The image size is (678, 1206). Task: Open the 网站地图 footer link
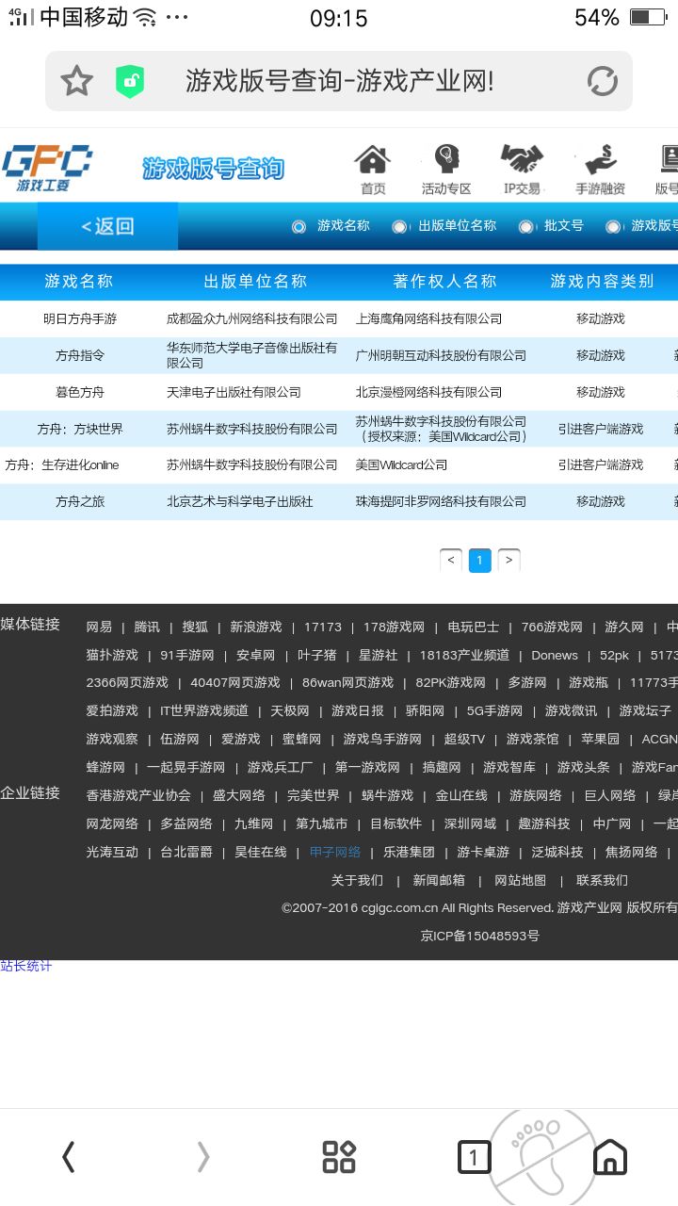pyautogui.click(x=521, y=880)
